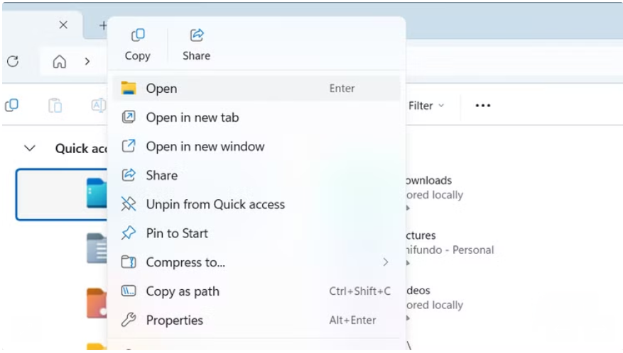The height and width of the screenshot is (353, 623).
Task: Choose Open from the context menu
Action: click(x=256, y=89)
